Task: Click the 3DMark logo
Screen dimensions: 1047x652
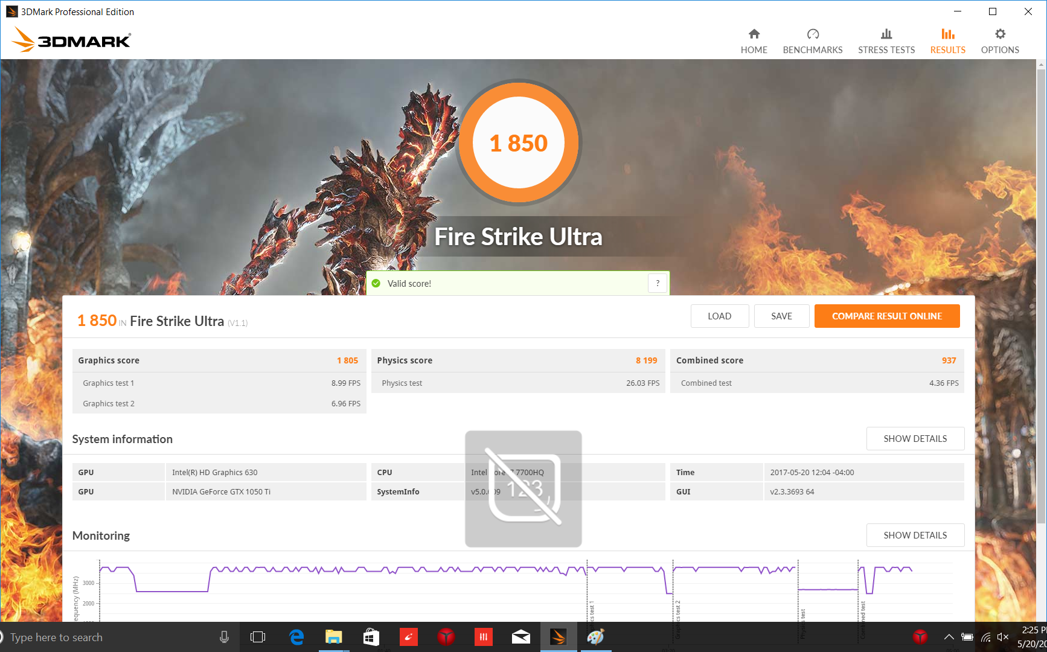Action: coord(71,40)
